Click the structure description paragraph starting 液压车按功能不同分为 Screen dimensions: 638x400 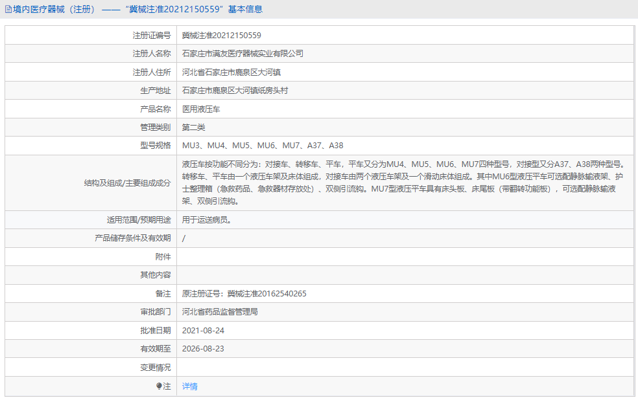403,183
